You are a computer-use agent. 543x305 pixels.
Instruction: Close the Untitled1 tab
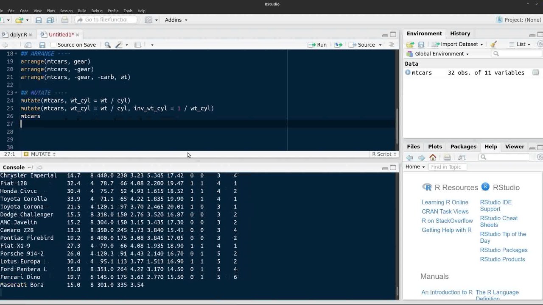[x=77, y=35]
